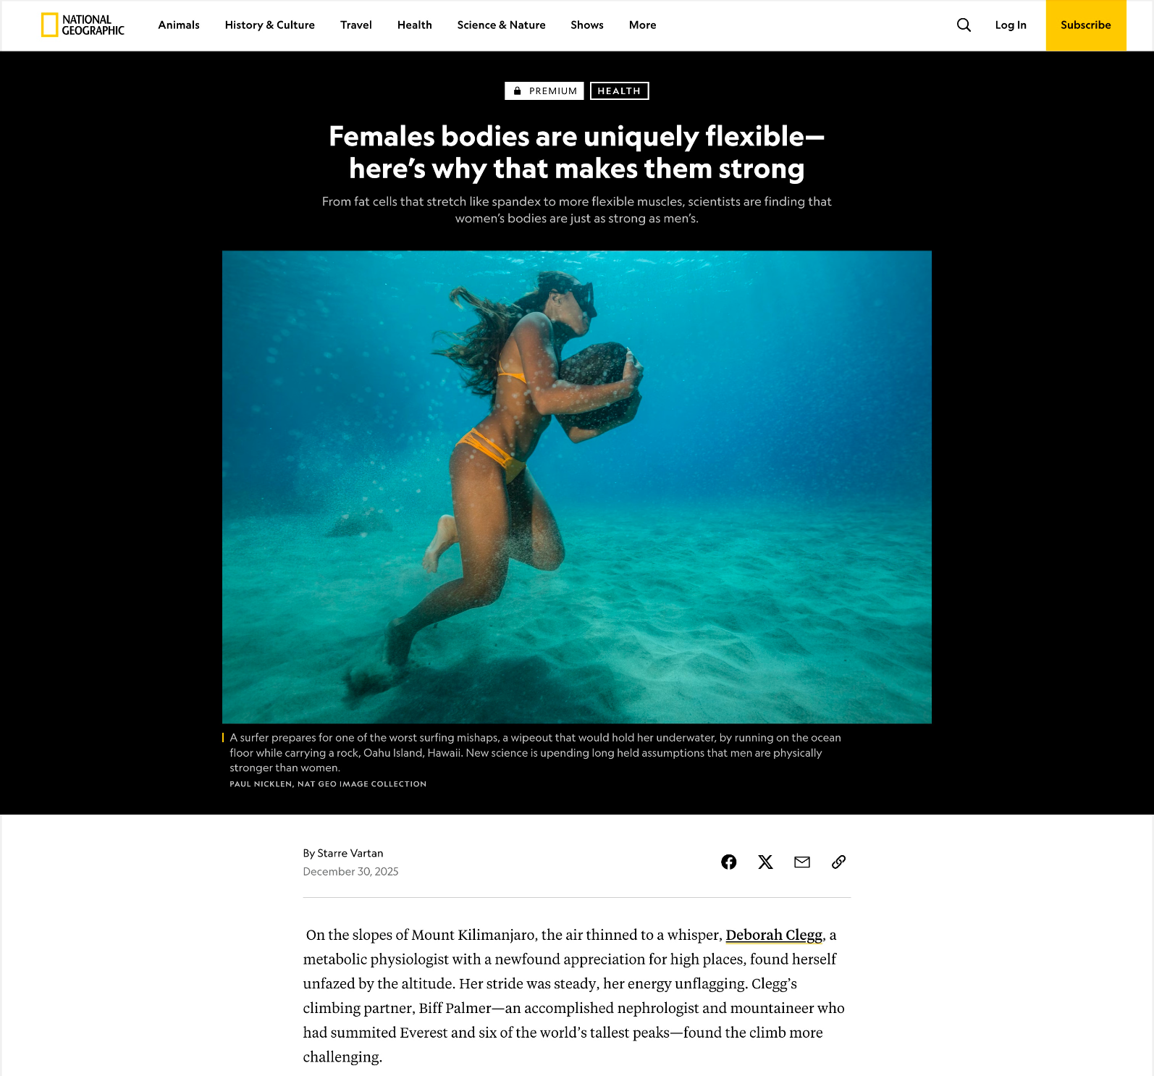Click the Log In link
1154x1076 pixels.
pyautogui.click(x=1011, y=25)
